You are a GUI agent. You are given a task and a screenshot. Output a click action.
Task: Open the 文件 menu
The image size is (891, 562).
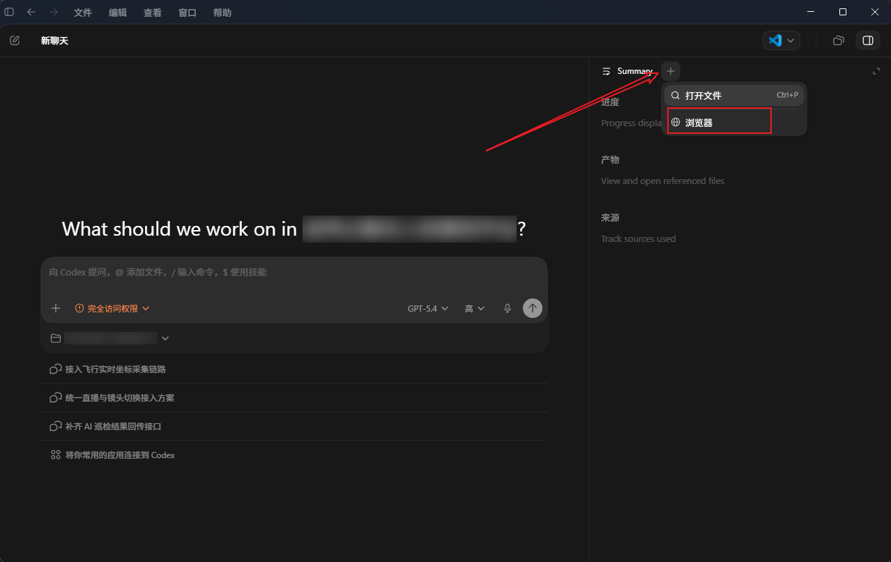click(83, 13)
